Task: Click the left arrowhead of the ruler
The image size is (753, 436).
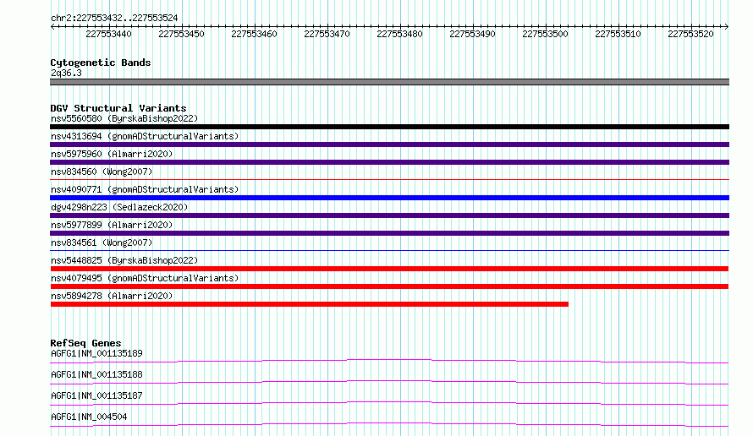Action: click(x=52, y=27)
